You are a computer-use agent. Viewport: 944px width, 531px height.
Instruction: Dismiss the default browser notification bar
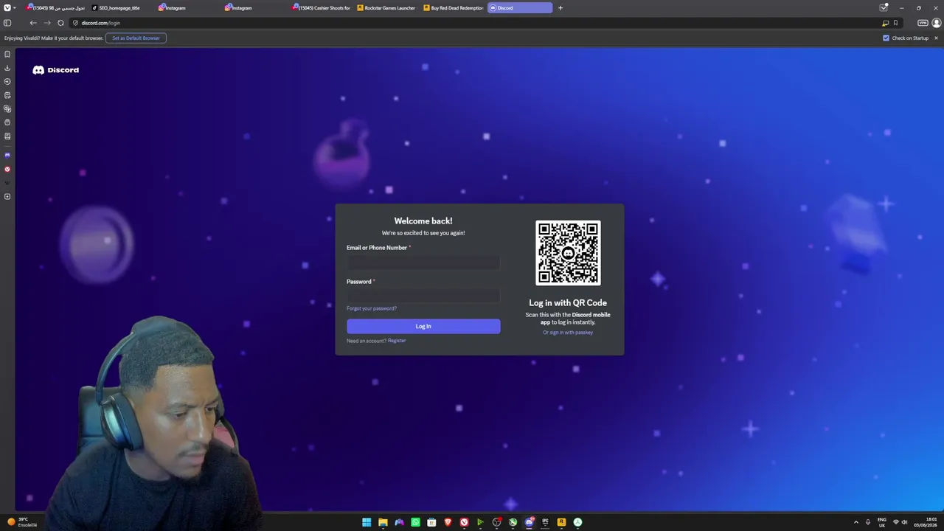[x=937, y=38]
